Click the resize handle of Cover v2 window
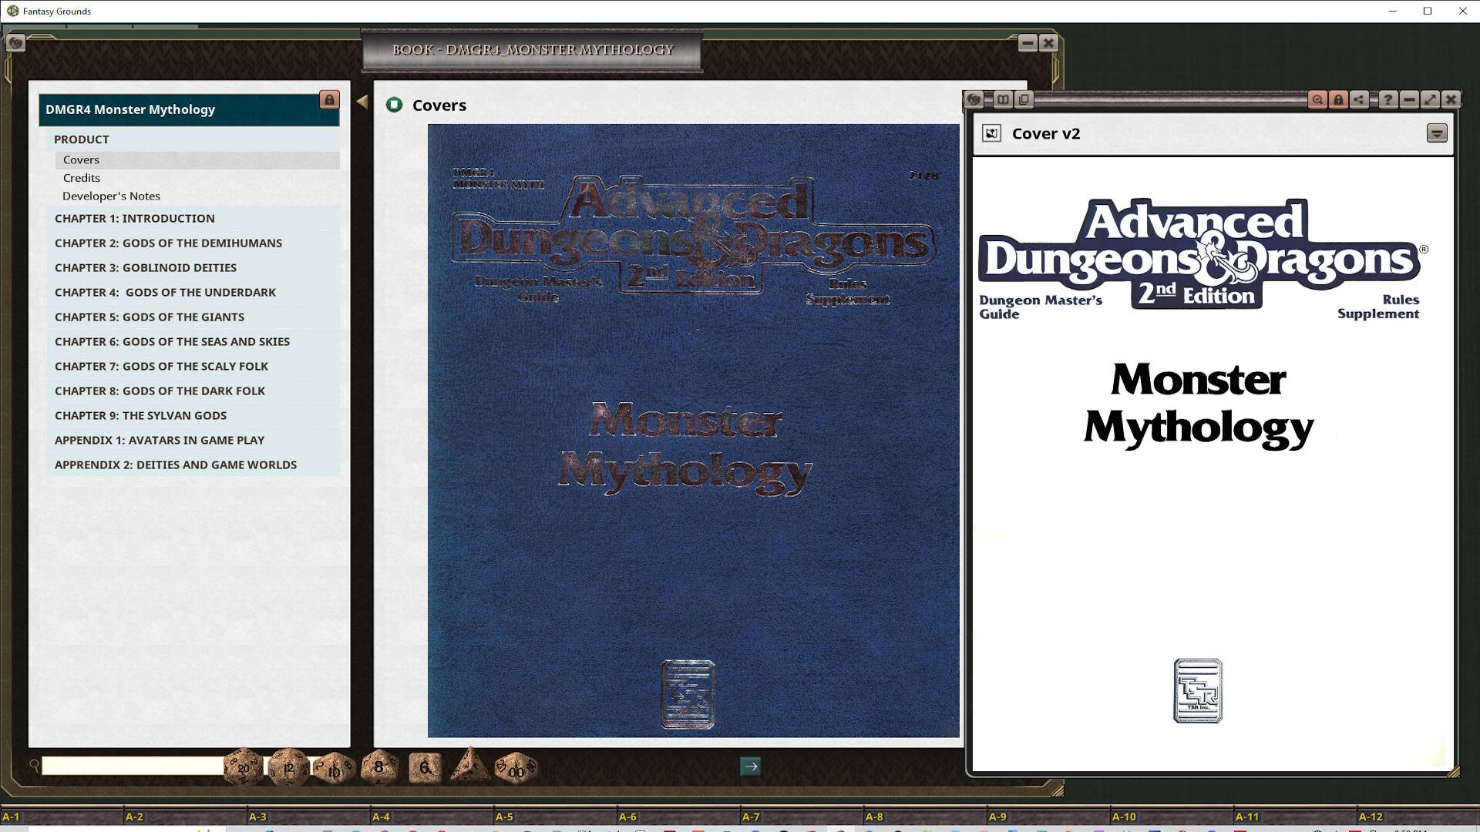This screenshot has height=832, width=1480. (1454, 771)
